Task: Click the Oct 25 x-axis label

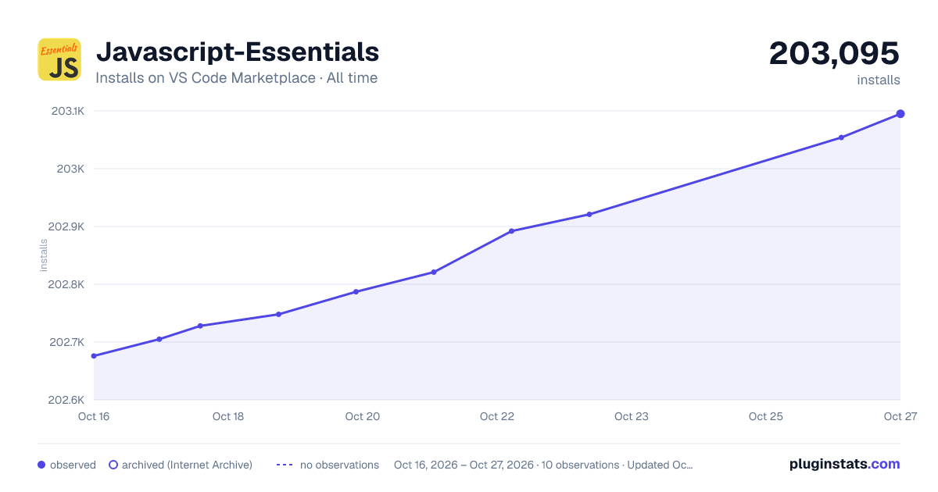Action: click(766, 416)
